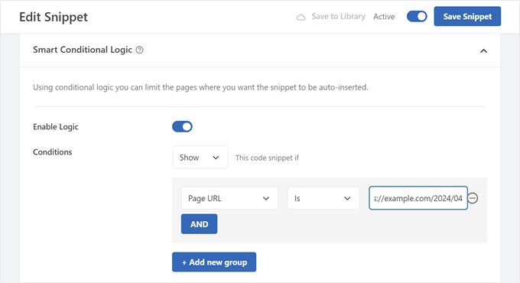Click the Save to Library link

coord(338,16)
